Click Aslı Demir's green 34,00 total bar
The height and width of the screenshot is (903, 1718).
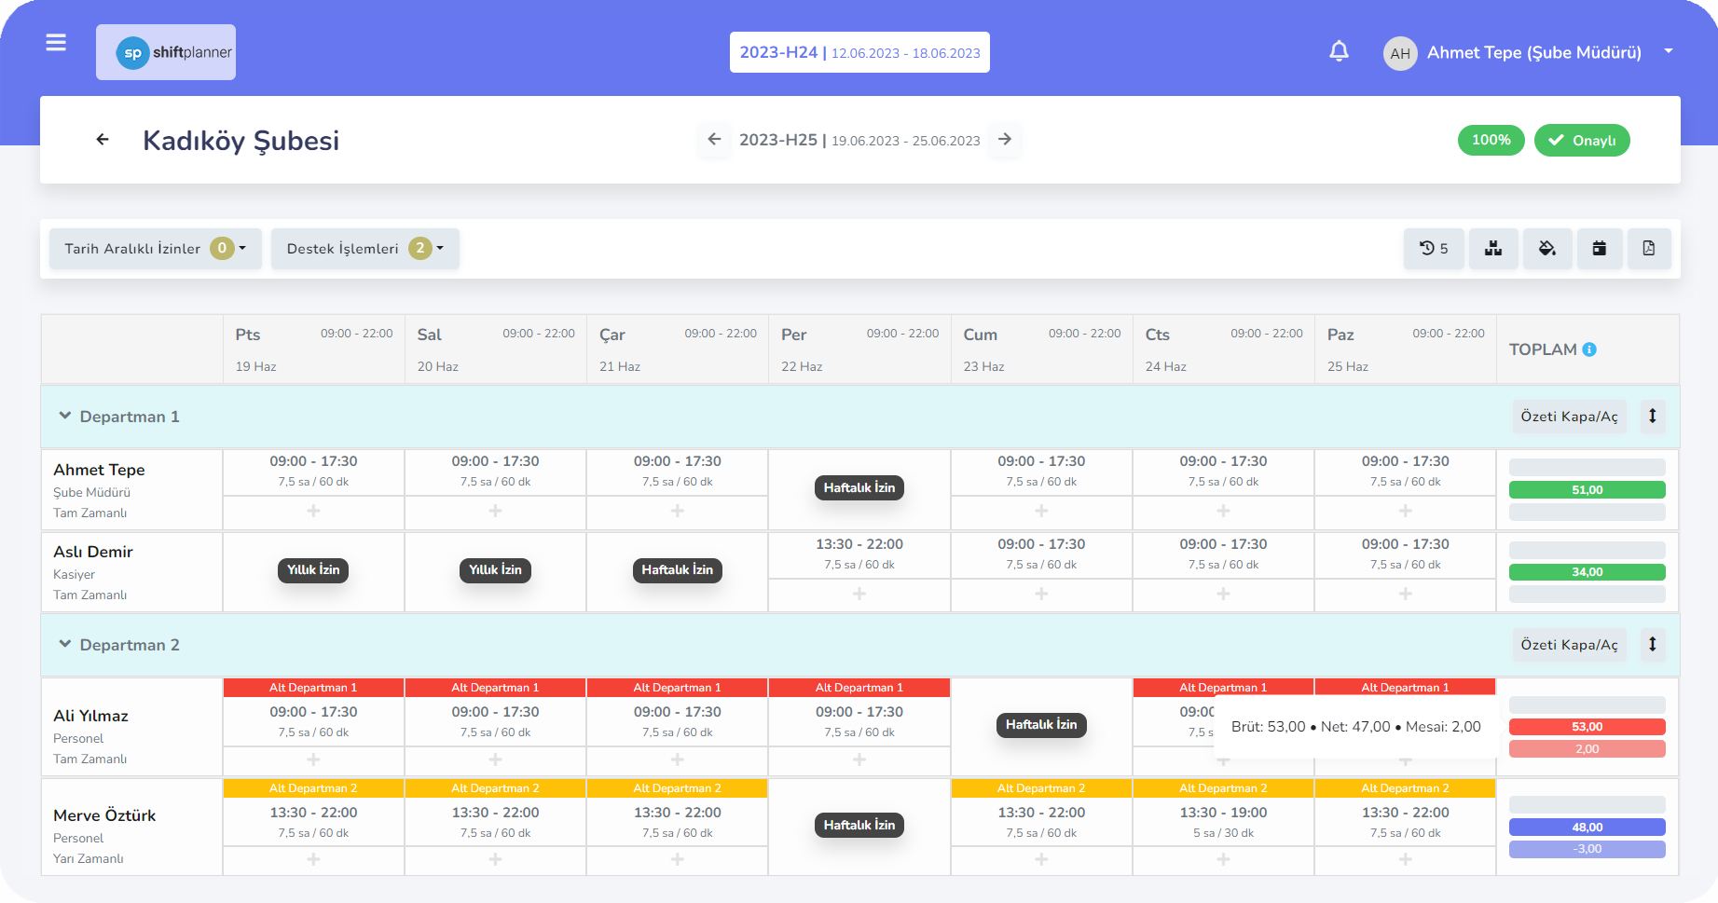(1587, 572)
